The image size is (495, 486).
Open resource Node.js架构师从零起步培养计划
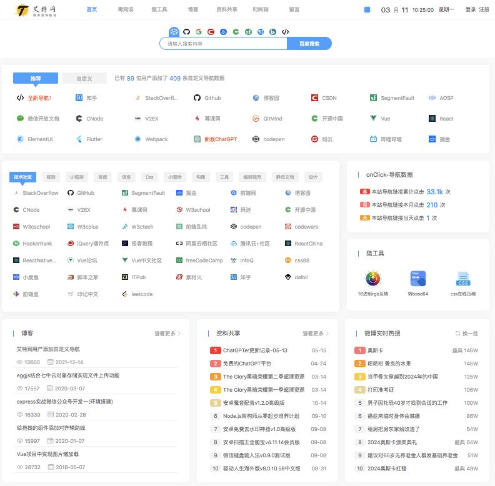[x=261, y=416]
